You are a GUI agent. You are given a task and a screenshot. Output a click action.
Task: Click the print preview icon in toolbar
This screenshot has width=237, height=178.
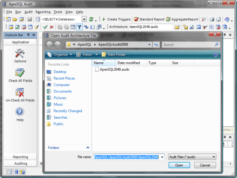(218, 19)
